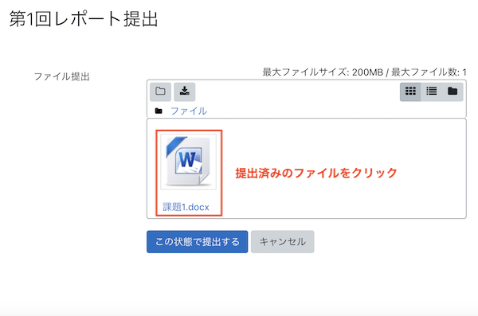This screenshot has width=478, height=316.
Task: Switch to folder tree view
Action: (x=453, y=92)
